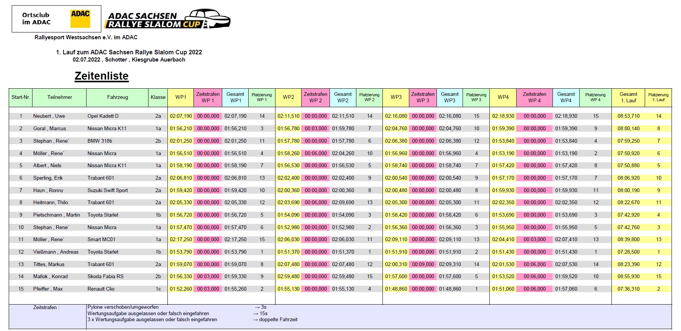Click overall time "07:42,760"
681x331 pixels.
(x=628, y=228)
